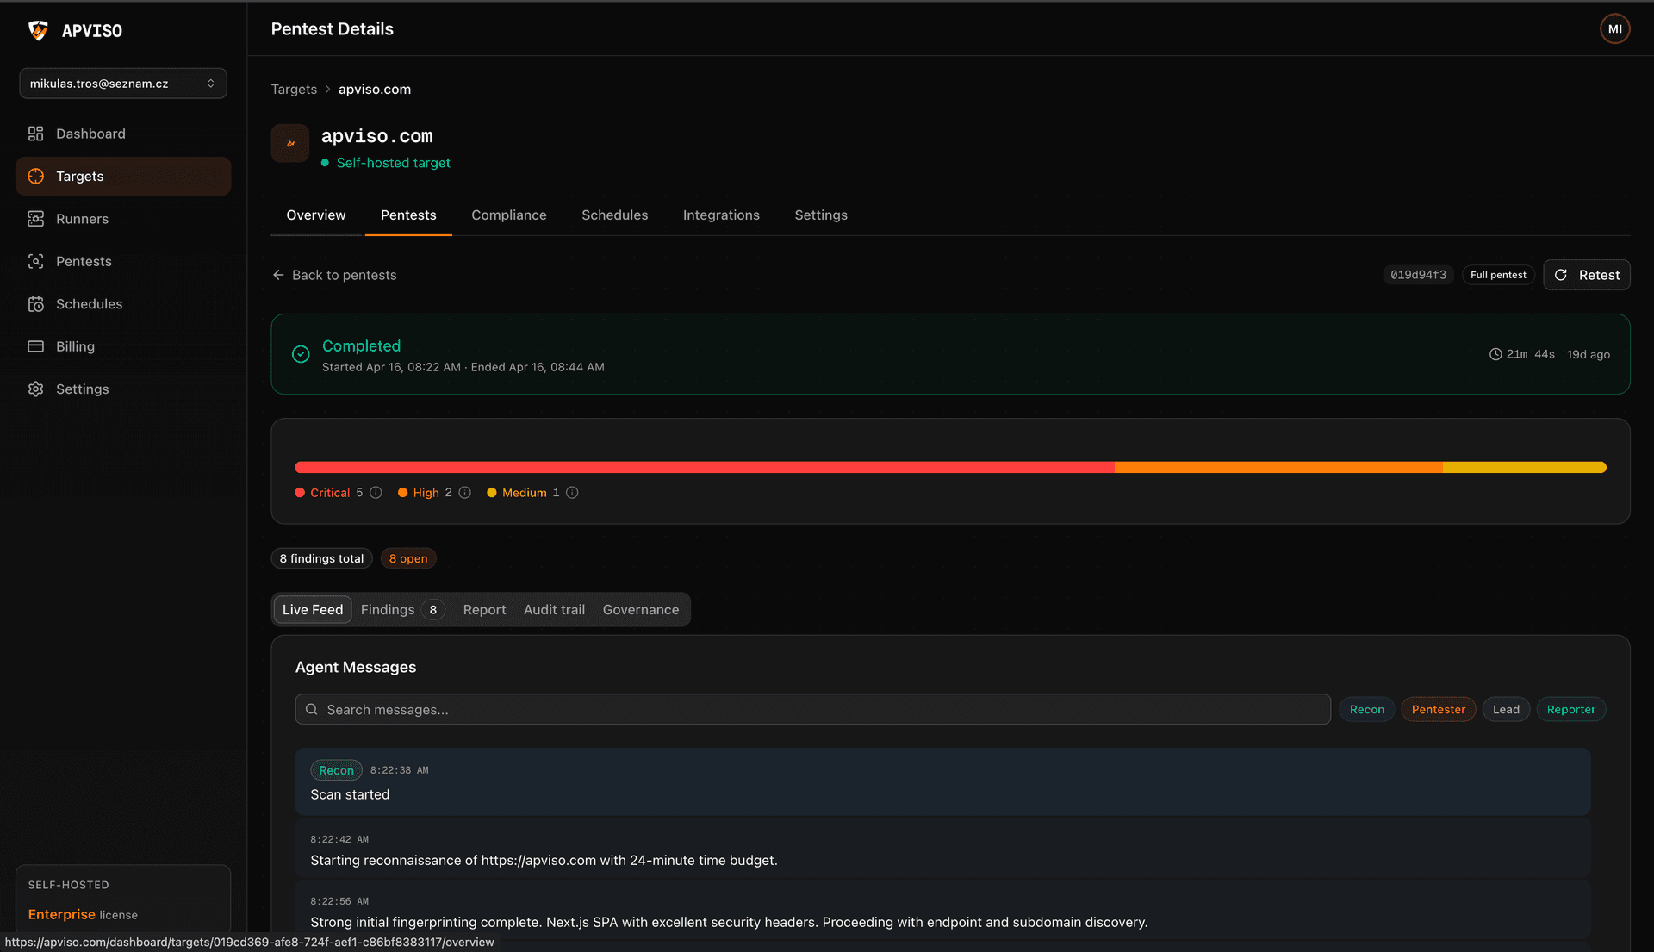Select the Report sub-tab

tap(485, 610)
